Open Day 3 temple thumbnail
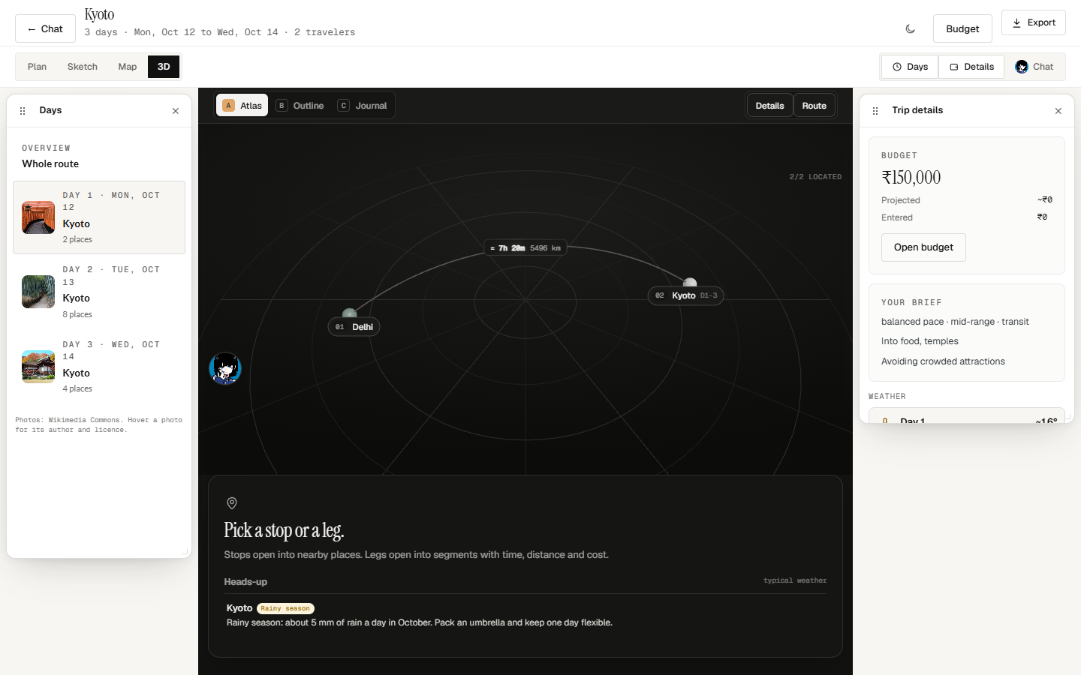 38,367
